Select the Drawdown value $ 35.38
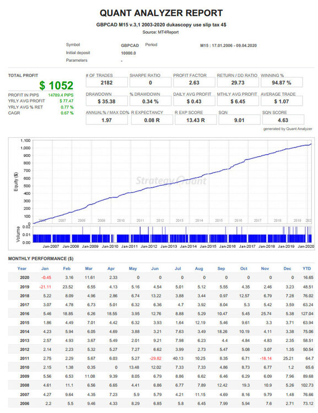This screenshot has width=318, height=413. [106, 101]
